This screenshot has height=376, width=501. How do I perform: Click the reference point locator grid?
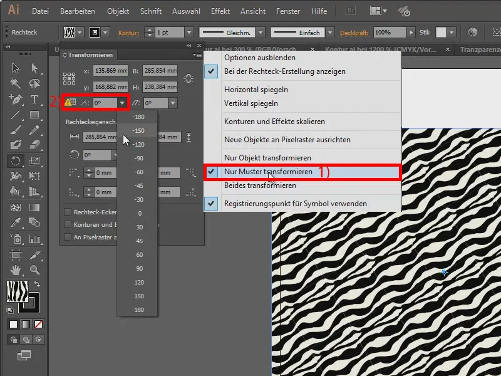coord(69,78)
